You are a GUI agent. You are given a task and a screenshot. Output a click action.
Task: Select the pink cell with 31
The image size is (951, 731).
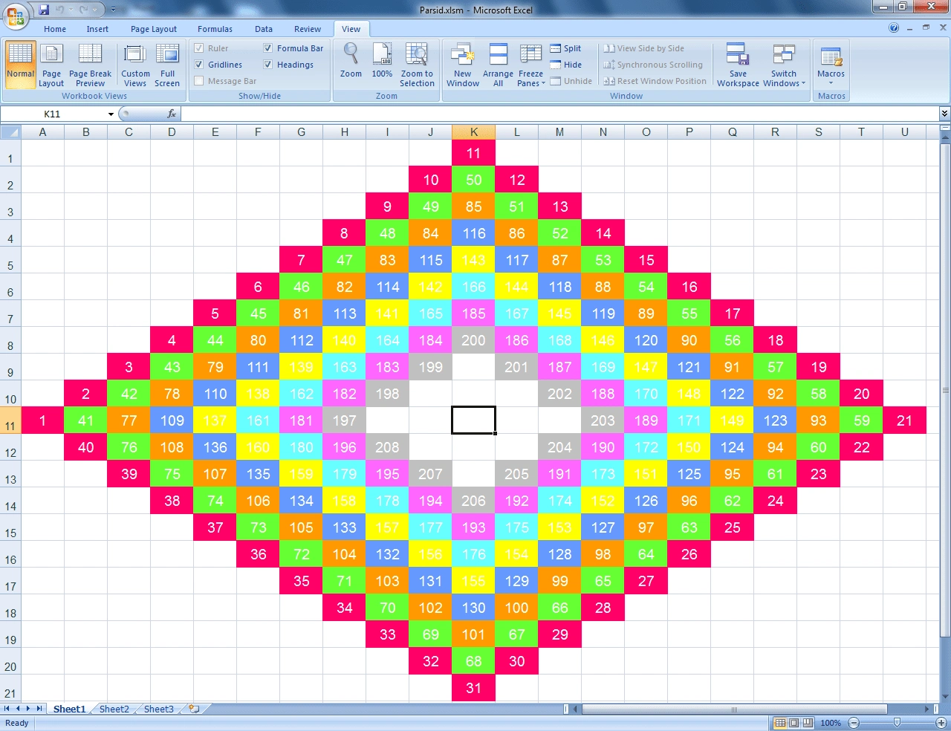coord(473,688)
